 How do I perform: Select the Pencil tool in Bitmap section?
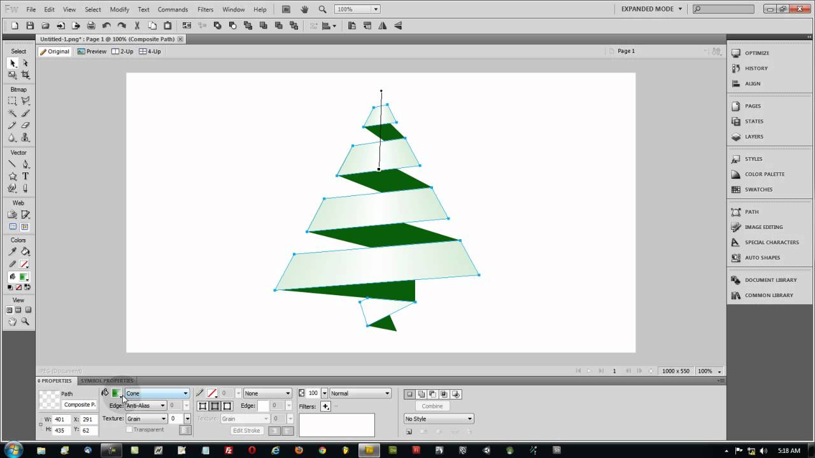[12, 125]
